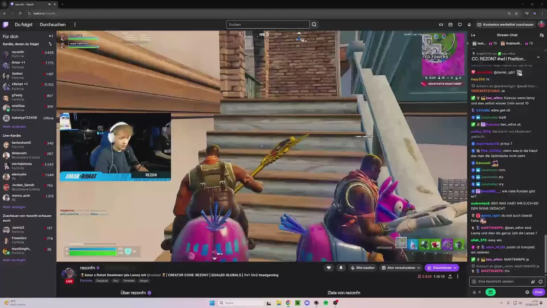
Task: Select the rezonfn browser tab
Action: pyautogui.click(x=33, y=4)
